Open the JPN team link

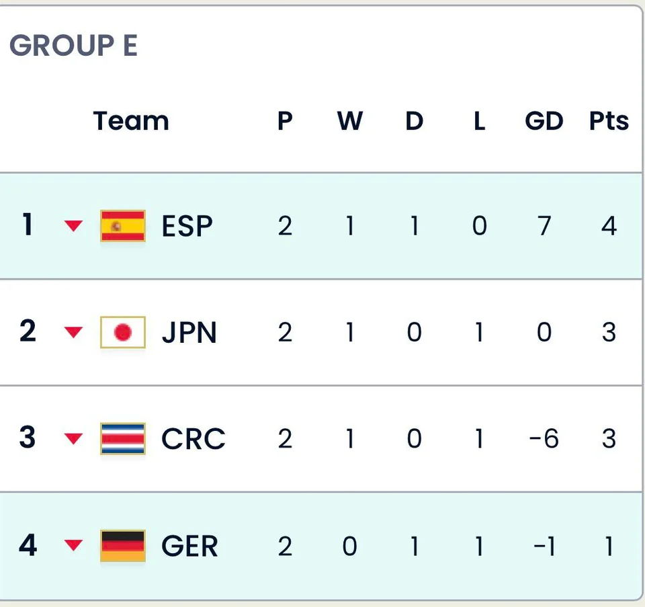point(189,333)
